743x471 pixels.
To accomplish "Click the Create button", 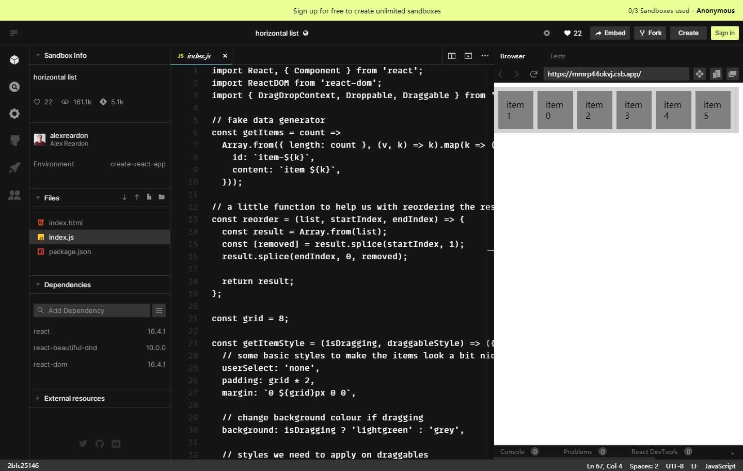I will pos(688,33).
